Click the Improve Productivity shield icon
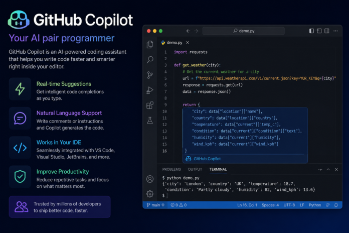 [x=20, y=177]
